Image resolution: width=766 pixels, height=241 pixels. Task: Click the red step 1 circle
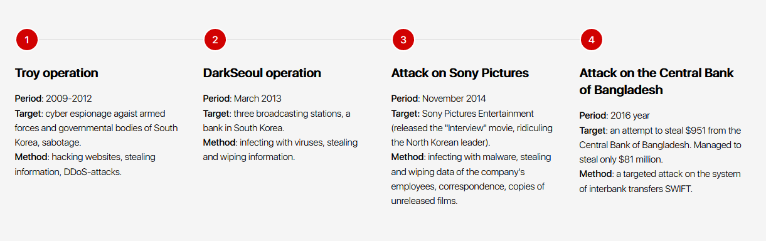coord(27,40)
